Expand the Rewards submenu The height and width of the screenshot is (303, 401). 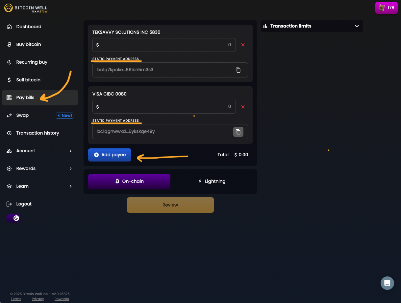click(x=70, y=169)
